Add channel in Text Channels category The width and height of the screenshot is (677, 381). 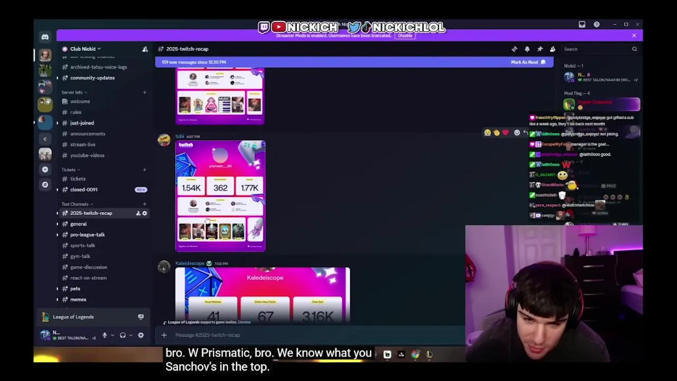[144, 204]
